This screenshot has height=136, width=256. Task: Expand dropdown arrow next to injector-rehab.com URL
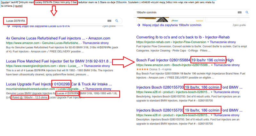(x=208, y=42)
